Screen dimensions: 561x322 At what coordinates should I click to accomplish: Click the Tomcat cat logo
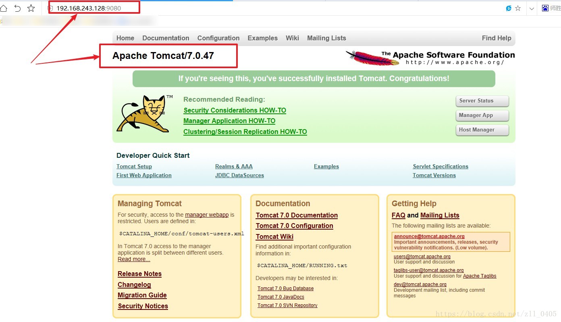[x=145, y=114]
